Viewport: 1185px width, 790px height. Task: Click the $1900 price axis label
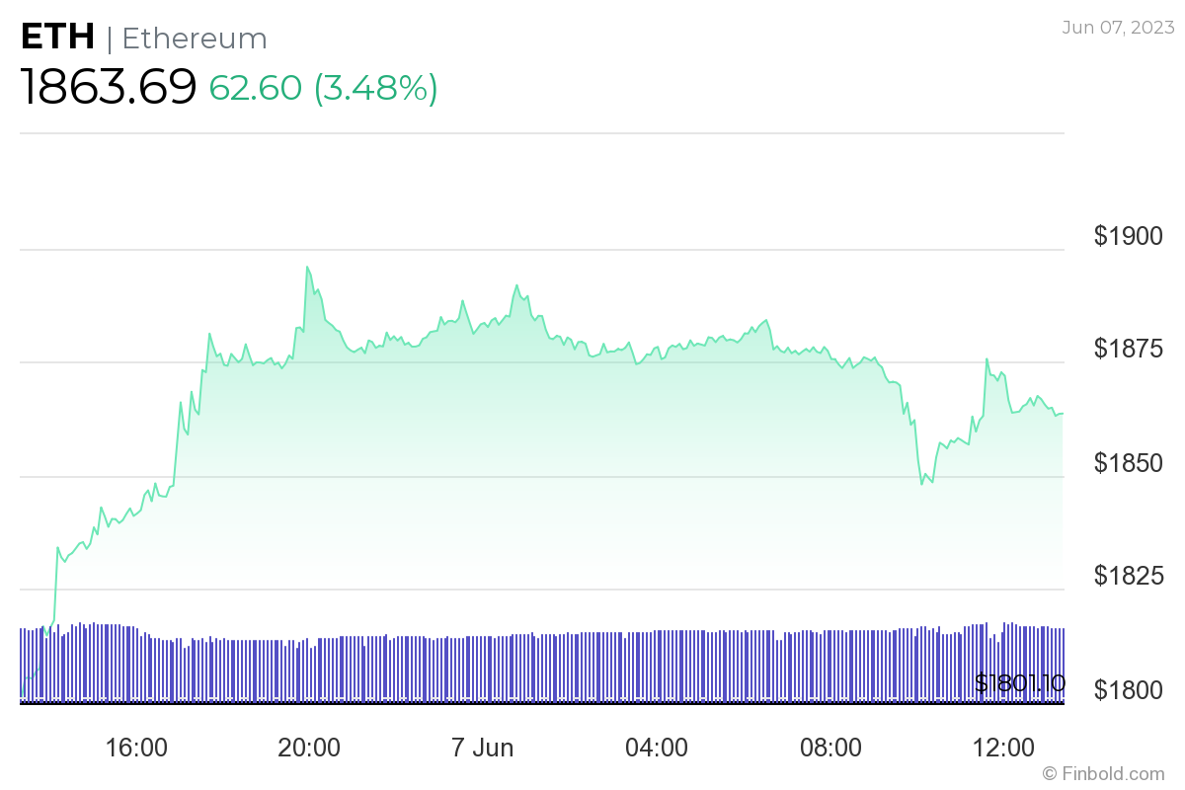[1129, 236]
